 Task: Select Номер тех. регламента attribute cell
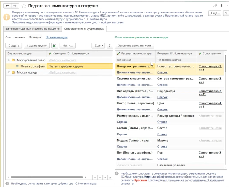pos(135,66)
